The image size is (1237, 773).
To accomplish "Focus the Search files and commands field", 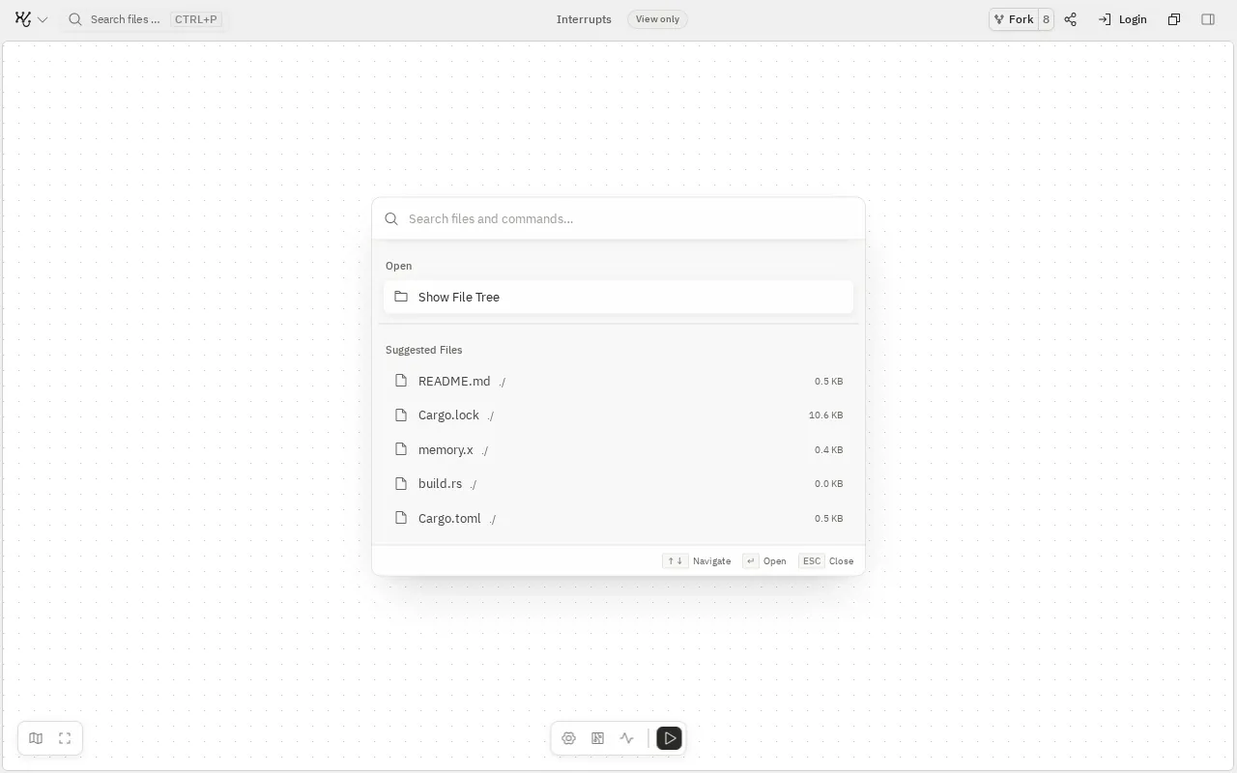I will click(618, 218).
